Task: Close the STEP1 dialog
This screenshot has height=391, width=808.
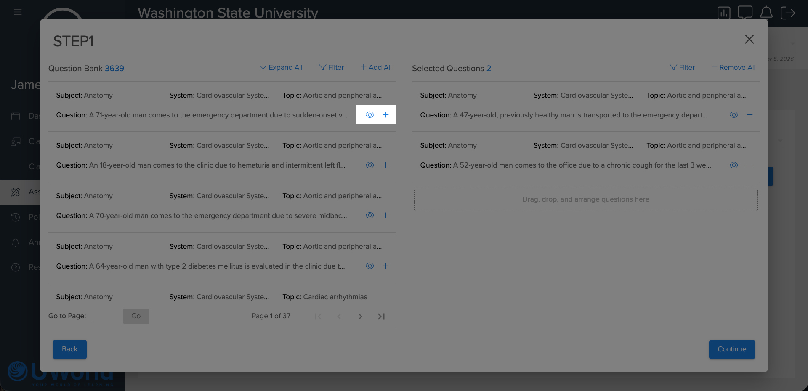Action: (749, 40)
